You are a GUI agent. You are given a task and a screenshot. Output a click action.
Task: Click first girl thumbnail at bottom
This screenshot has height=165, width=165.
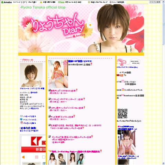coord(52,159)
